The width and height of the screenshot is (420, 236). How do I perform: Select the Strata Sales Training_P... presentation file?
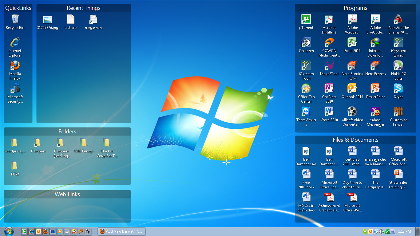[398, 179]
